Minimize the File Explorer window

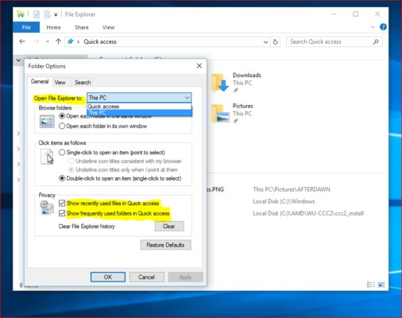[x=334, y=14]
